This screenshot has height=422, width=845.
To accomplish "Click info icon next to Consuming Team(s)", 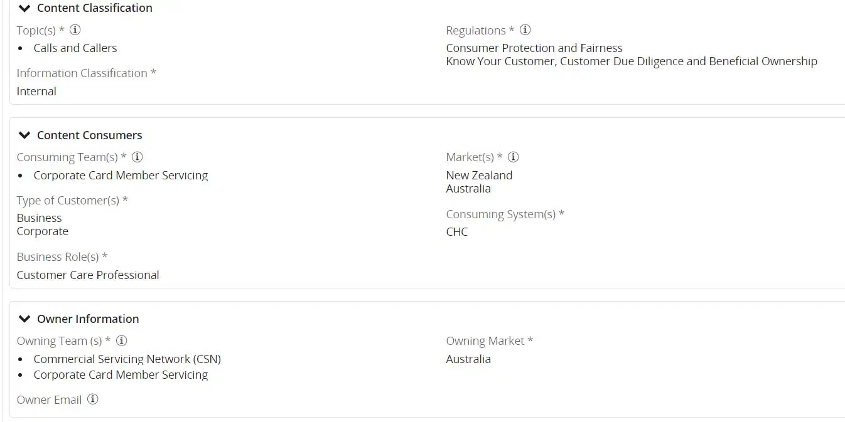I will [137, 157].
